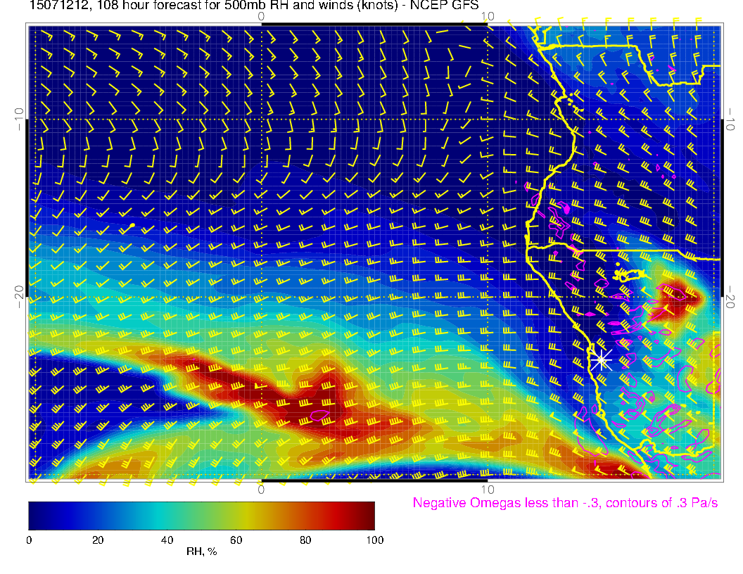Image resolution: width=743 pixels, height=574 pixels.
Task: Click the colorbar tick label '100'
Action: [x=375, y=540]
